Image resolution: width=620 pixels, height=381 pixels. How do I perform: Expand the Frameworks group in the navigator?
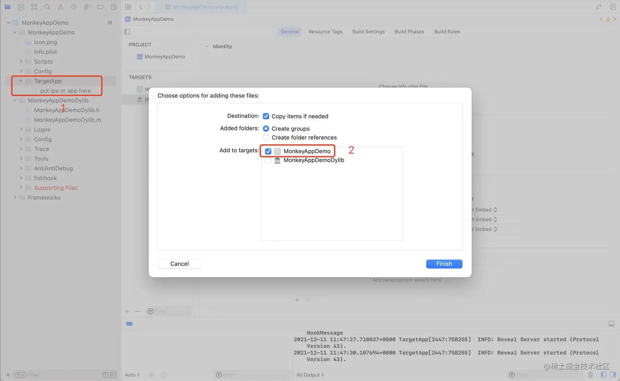(15, 197)
